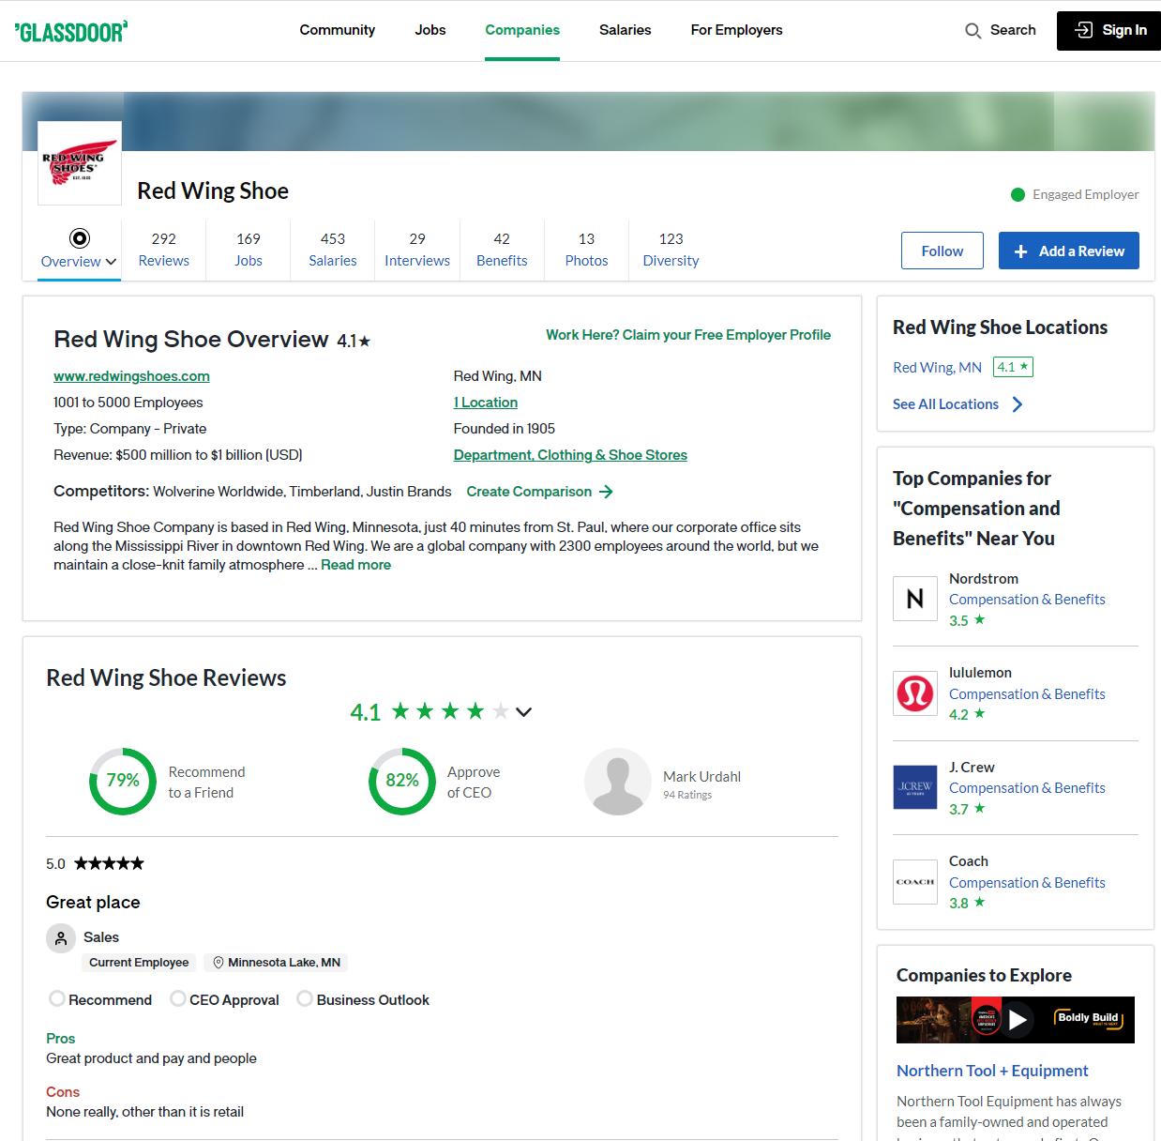The image size is (1161, 1141).
Task: Click the star next to Overview 4.1 rating
Action: pyautogui.click(x=365, y=342)
